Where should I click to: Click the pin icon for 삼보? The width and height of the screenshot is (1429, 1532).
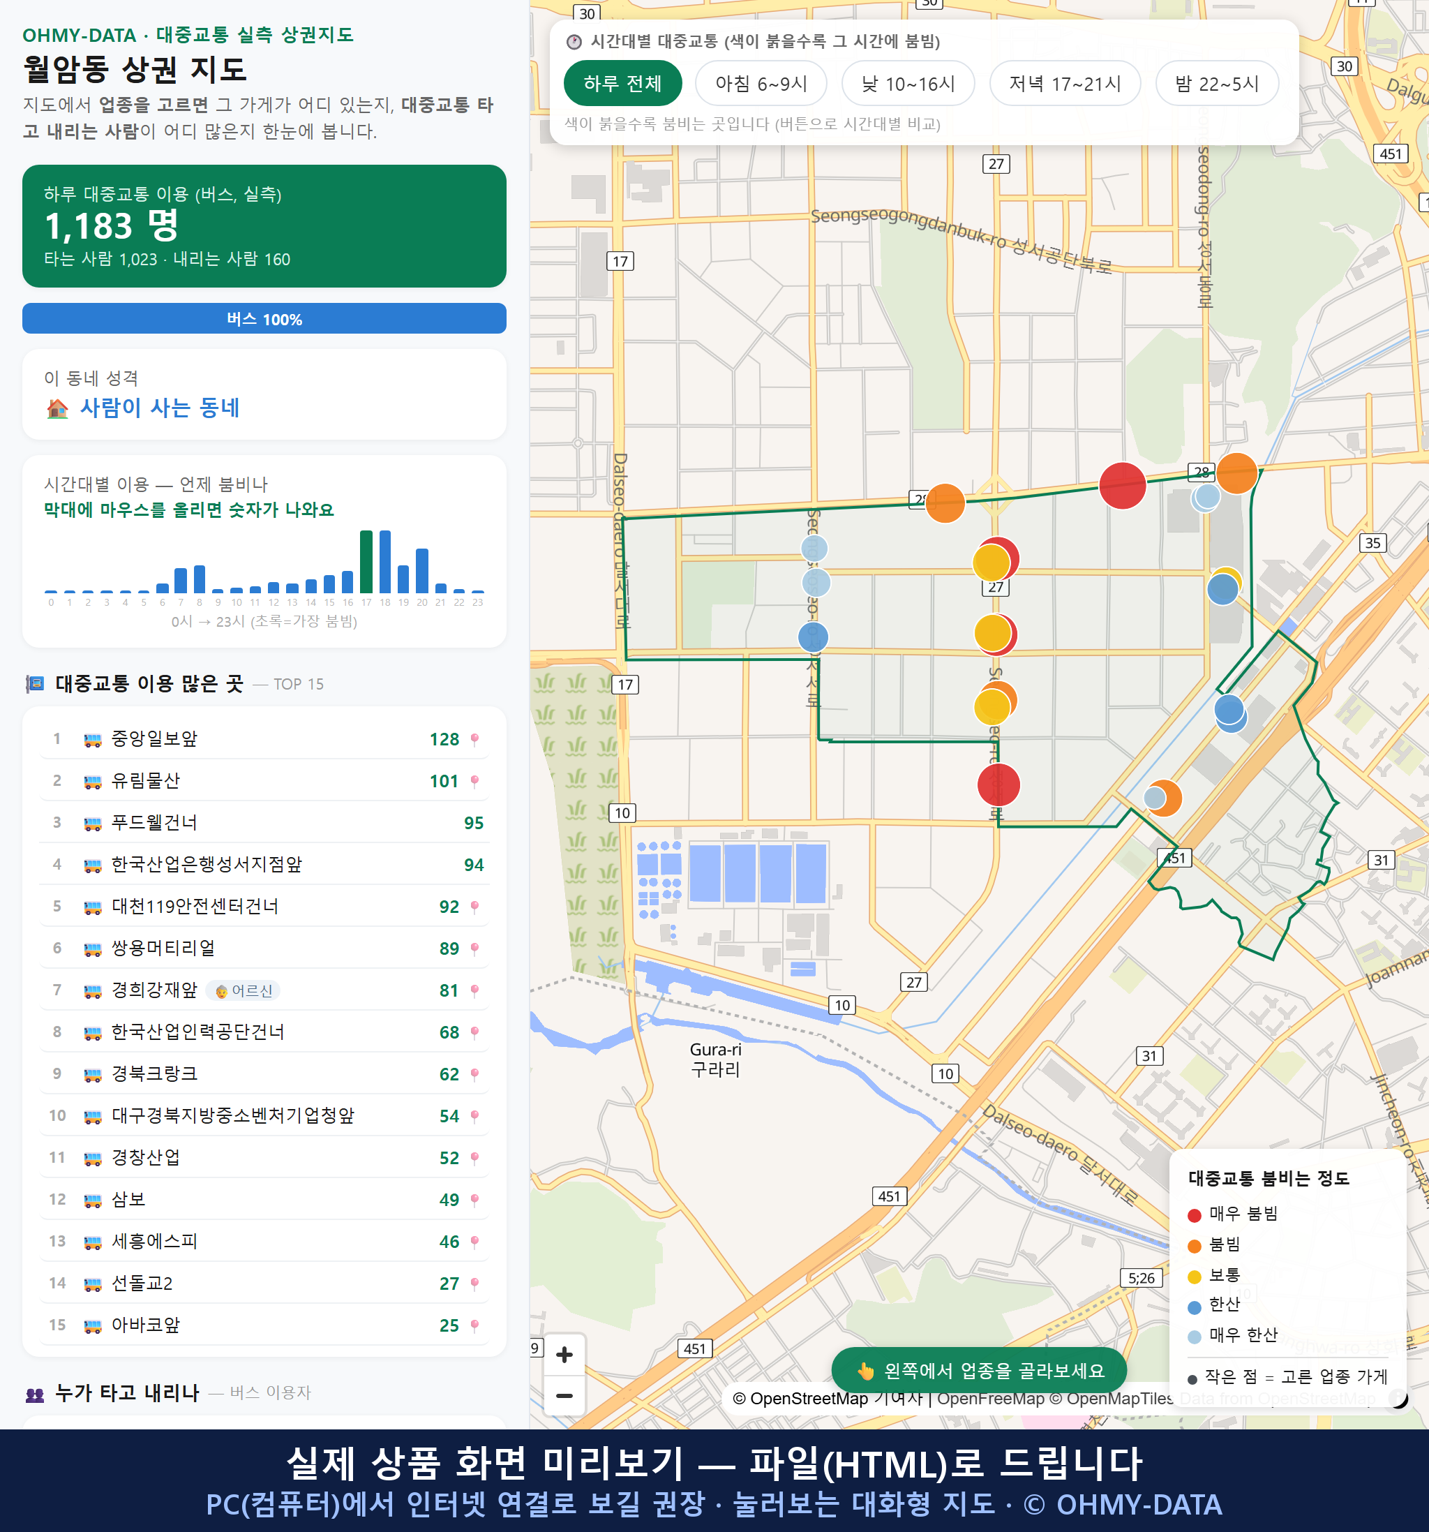coord(474,1199)
